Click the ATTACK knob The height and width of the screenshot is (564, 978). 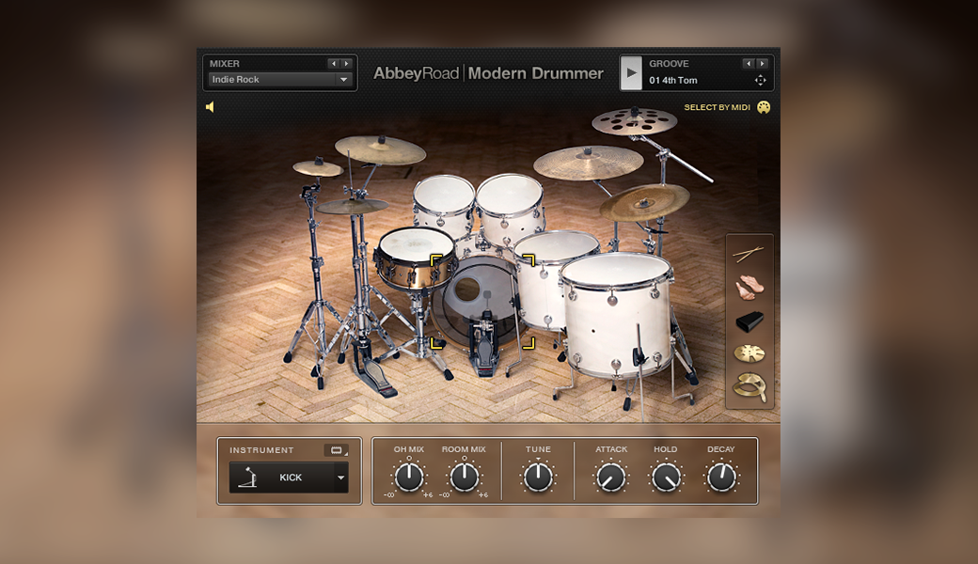tap(611, 478)
